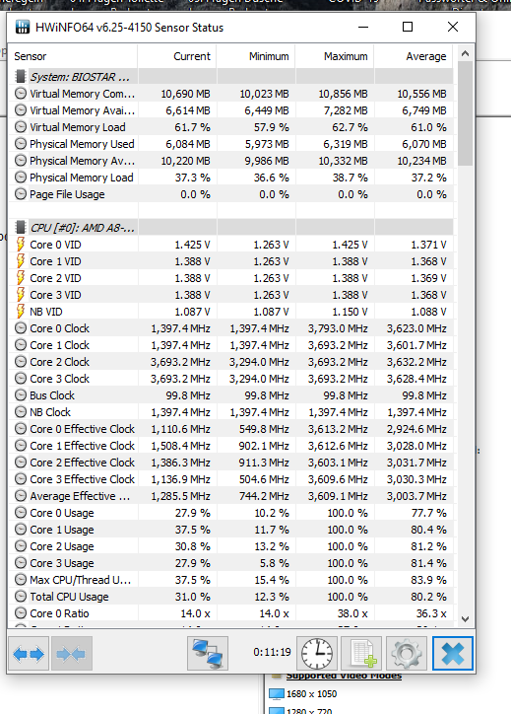Select the Virtual Memory Load row label
Image resolution: width=511 pixels, height=714 pixels.
pos(77,127)
